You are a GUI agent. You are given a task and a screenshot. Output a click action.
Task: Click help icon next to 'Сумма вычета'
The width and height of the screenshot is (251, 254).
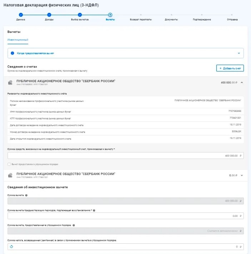[26, 195]
